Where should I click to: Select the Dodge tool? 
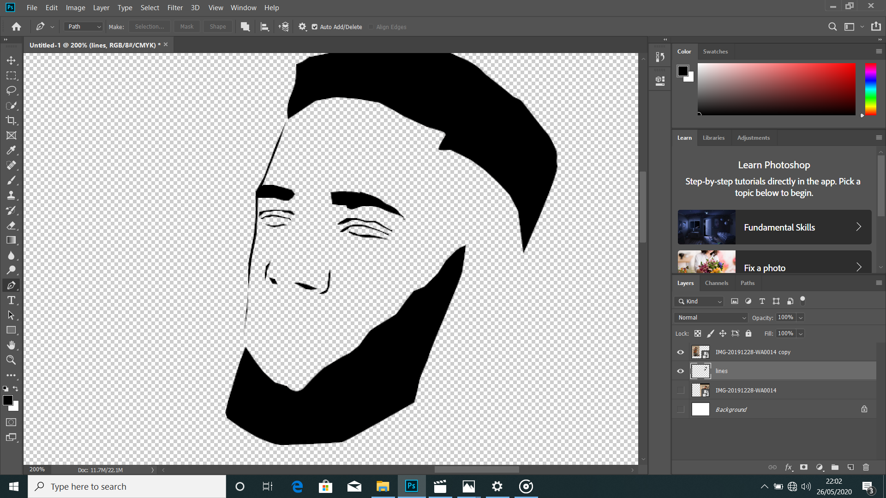pos(11,270)
